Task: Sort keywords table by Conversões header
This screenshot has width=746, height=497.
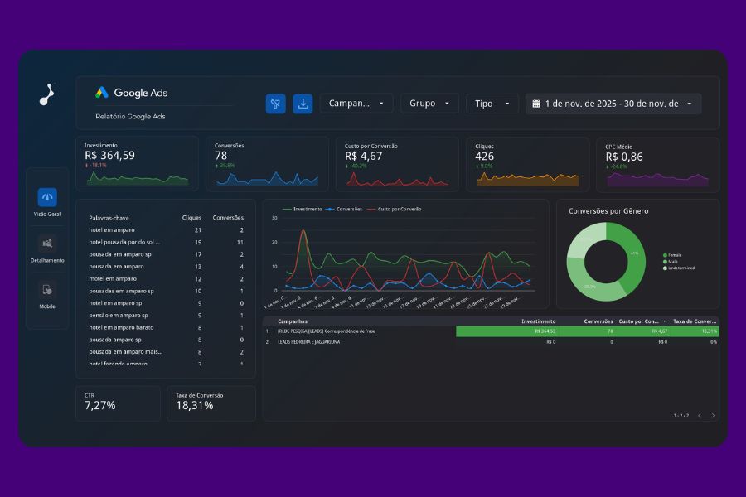Action: coord(229,218)
